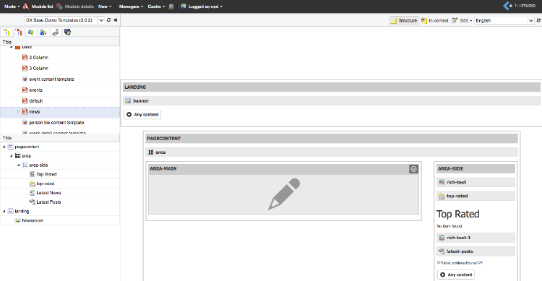Viewport: 542px width, 281px height.
Task: Open the gray stacked tab in side panel
Action: [55, 32]
